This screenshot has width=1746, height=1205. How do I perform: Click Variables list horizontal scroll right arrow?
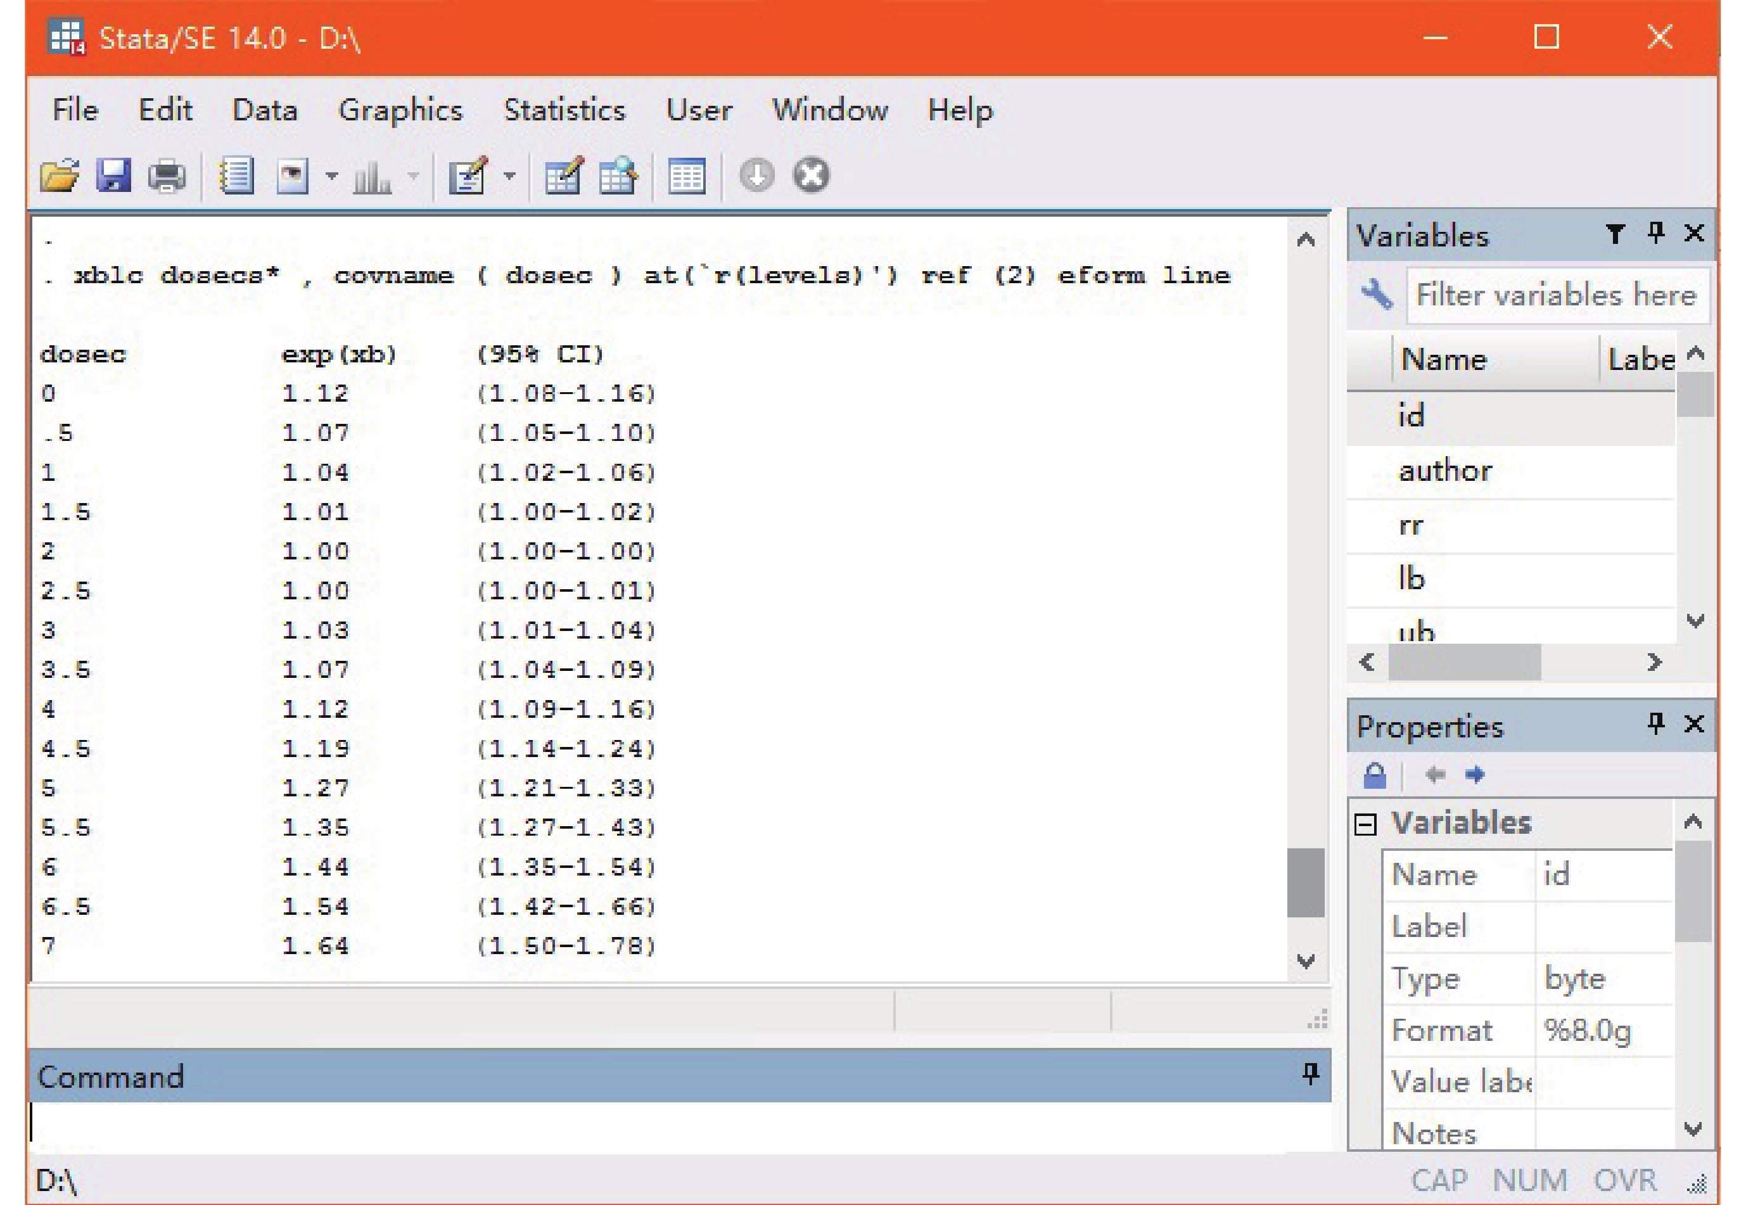pos(1655,663)
